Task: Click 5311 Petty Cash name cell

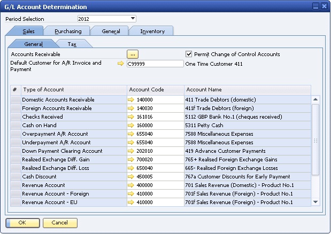Action: tap(248, 125)
